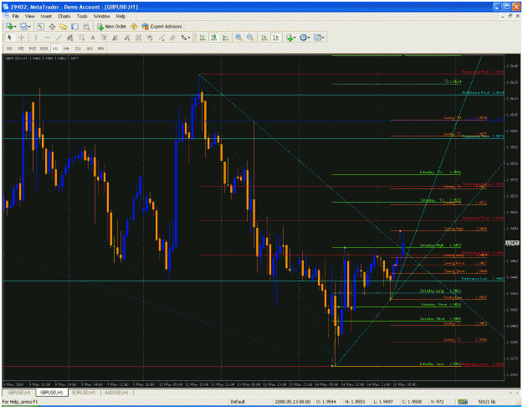Image resolution: width=523 pixels, height=407 pixels.
Task: Select the Fibonacci retracement tool
Action: tap(81, 38)
